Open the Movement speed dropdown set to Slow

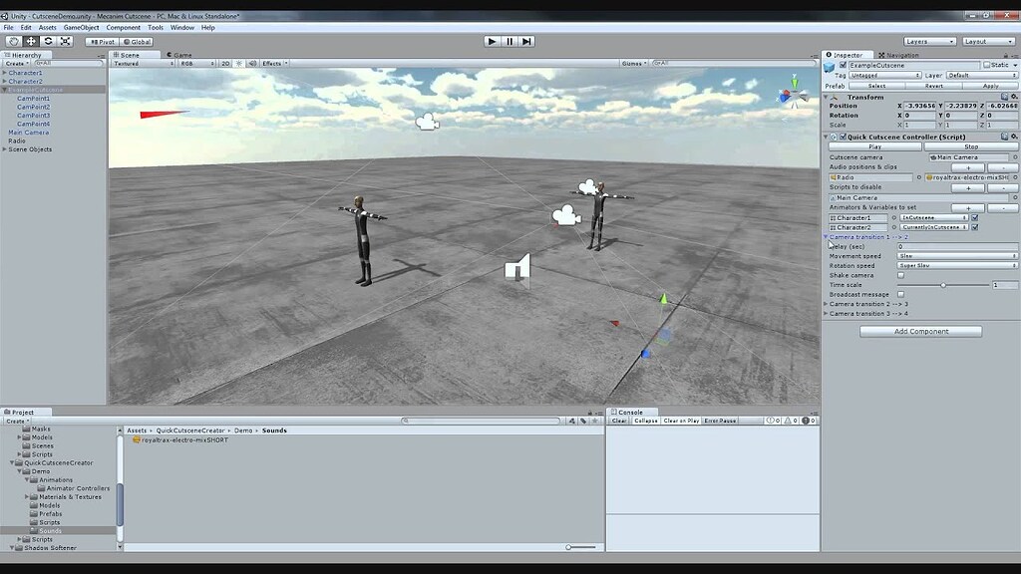click(x=957, y=256)
